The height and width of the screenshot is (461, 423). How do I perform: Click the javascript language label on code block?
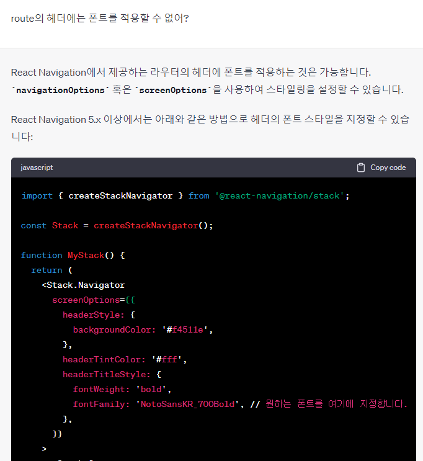point(37,168)
